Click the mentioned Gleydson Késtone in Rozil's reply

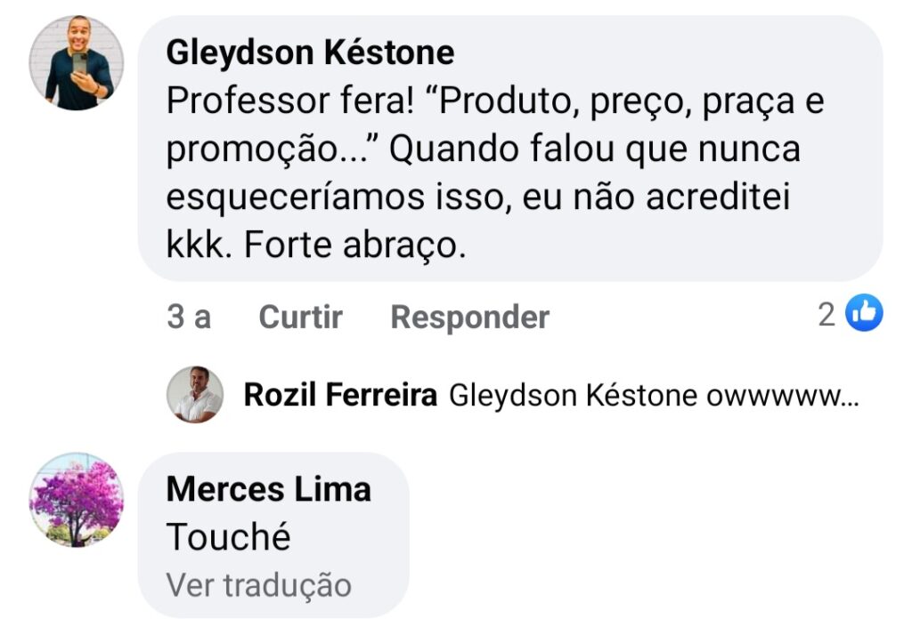pos(573,396)
